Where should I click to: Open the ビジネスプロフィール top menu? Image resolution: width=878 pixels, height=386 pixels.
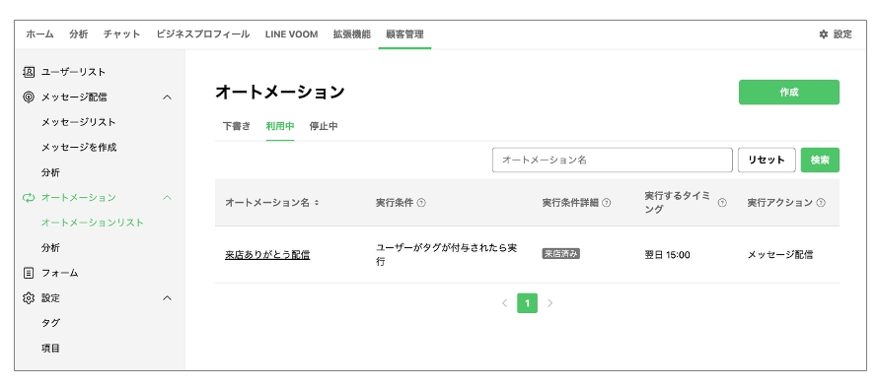point(202,34)
